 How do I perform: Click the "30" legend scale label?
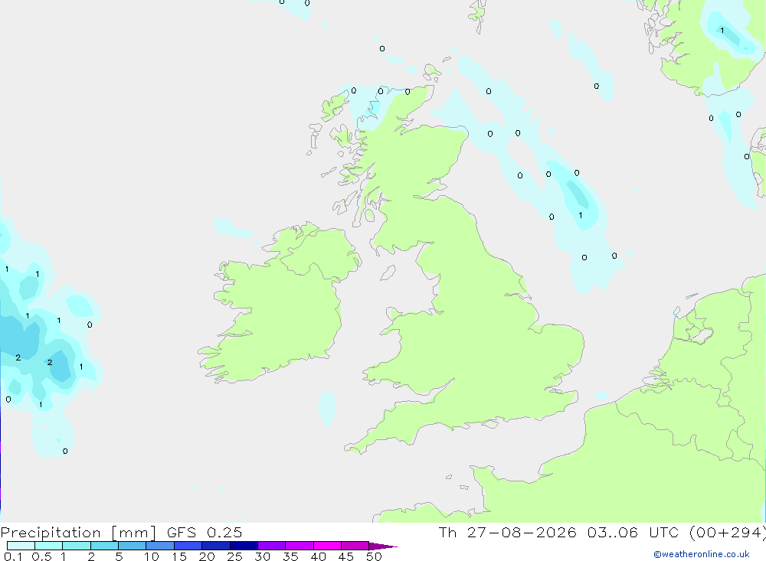pos(263,556)
